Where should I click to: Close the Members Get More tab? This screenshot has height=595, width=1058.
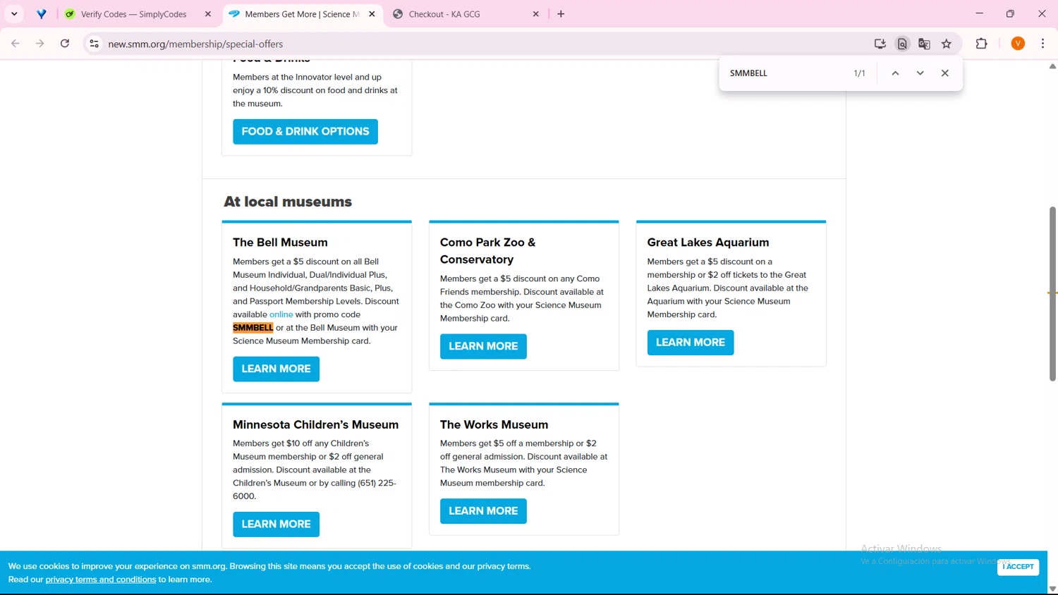[x=372, y=14]
